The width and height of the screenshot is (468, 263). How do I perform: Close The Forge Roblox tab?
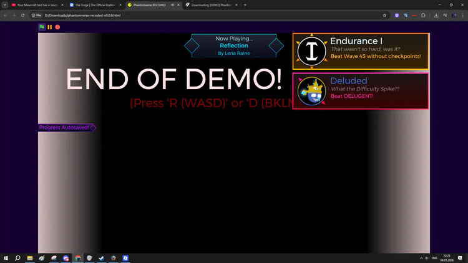(x=120, y=5)
